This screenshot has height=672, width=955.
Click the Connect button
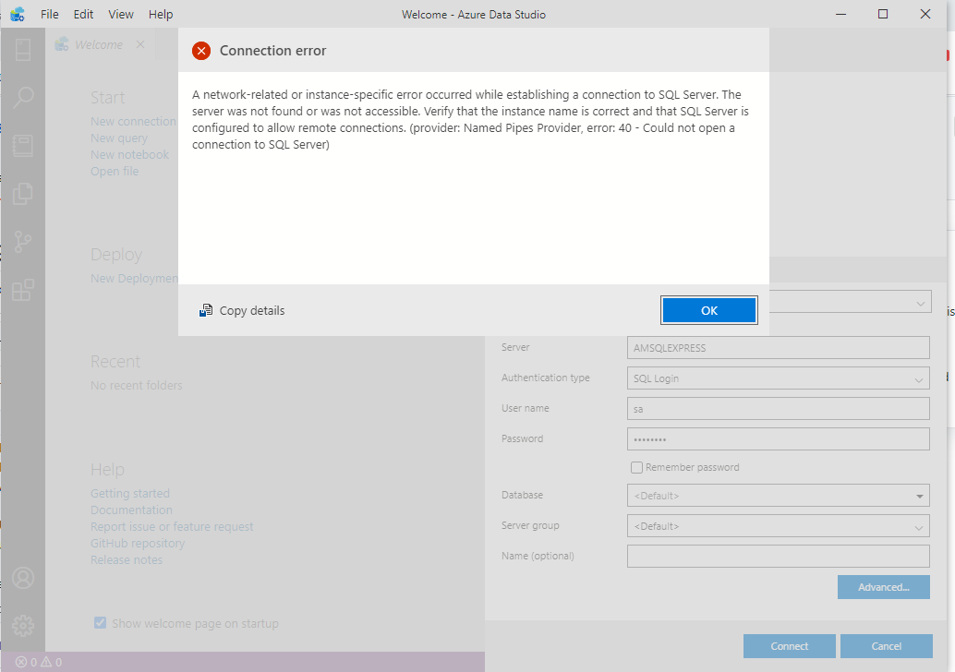point(790,646)
